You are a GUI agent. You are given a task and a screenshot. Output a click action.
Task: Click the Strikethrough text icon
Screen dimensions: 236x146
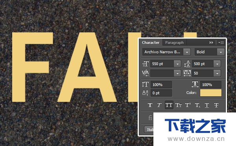pyautogui.click(x=216, y=105)
